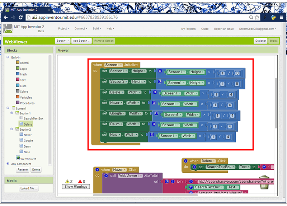
Task: Open the Connect menu
Action: pos(81,29)
